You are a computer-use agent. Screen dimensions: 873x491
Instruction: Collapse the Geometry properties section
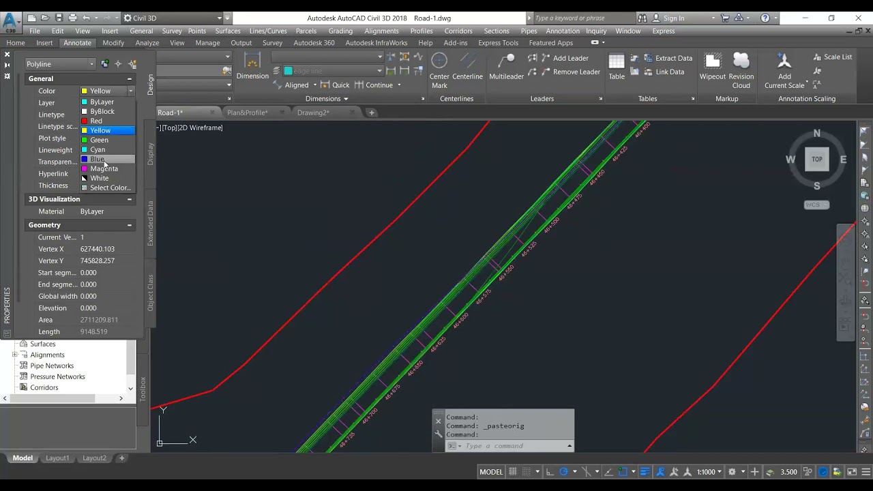(x=129, y=225)
